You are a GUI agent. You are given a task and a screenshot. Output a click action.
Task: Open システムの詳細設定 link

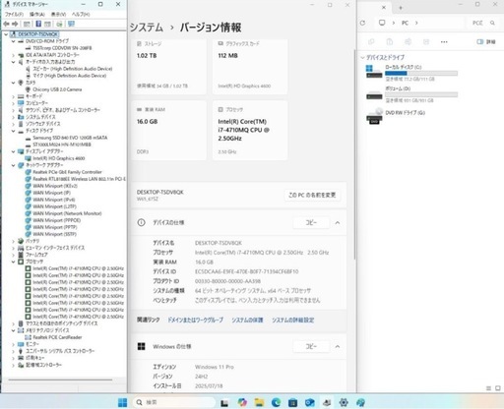click(293, 321)
